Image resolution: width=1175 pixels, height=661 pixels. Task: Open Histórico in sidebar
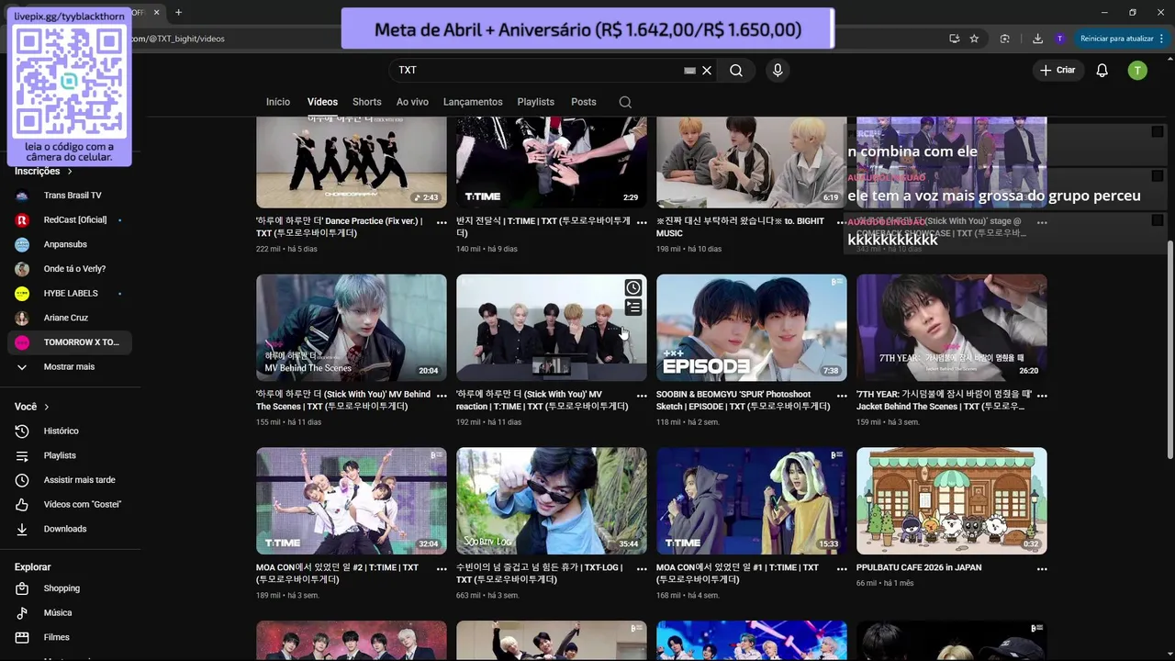[x=70, y=431]
